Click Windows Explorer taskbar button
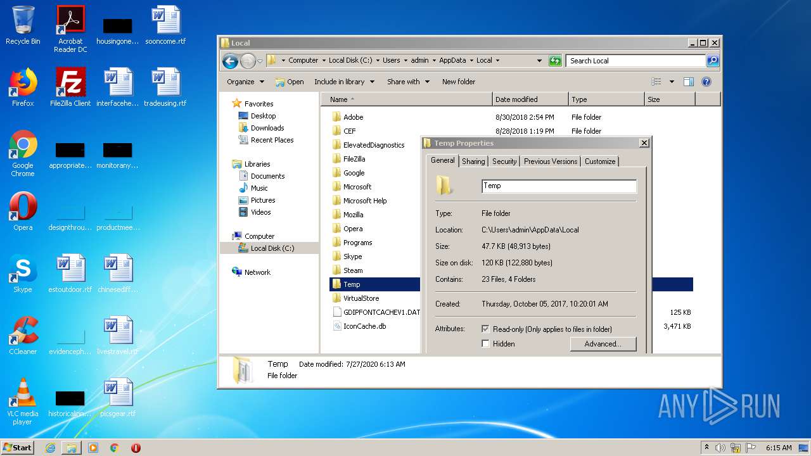 pos(72,448)
